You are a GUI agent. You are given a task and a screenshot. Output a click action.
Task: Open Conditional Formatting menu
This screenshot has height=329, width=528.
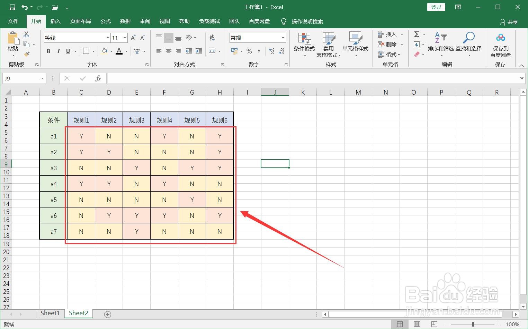304,44
